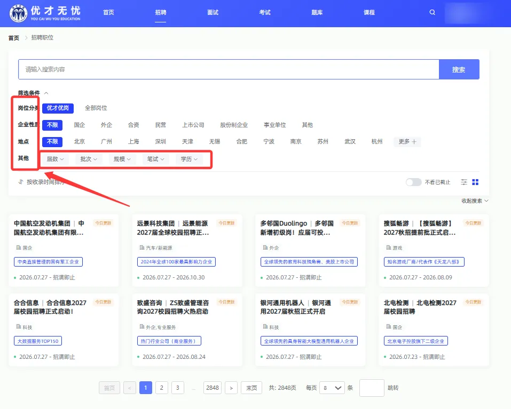Click the 优才无忧 site logo
Image resolution: width=511 pixels, height=409 pixels.
(x=45, y=13)
